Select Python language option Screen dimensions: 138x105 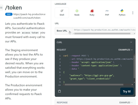122,13
